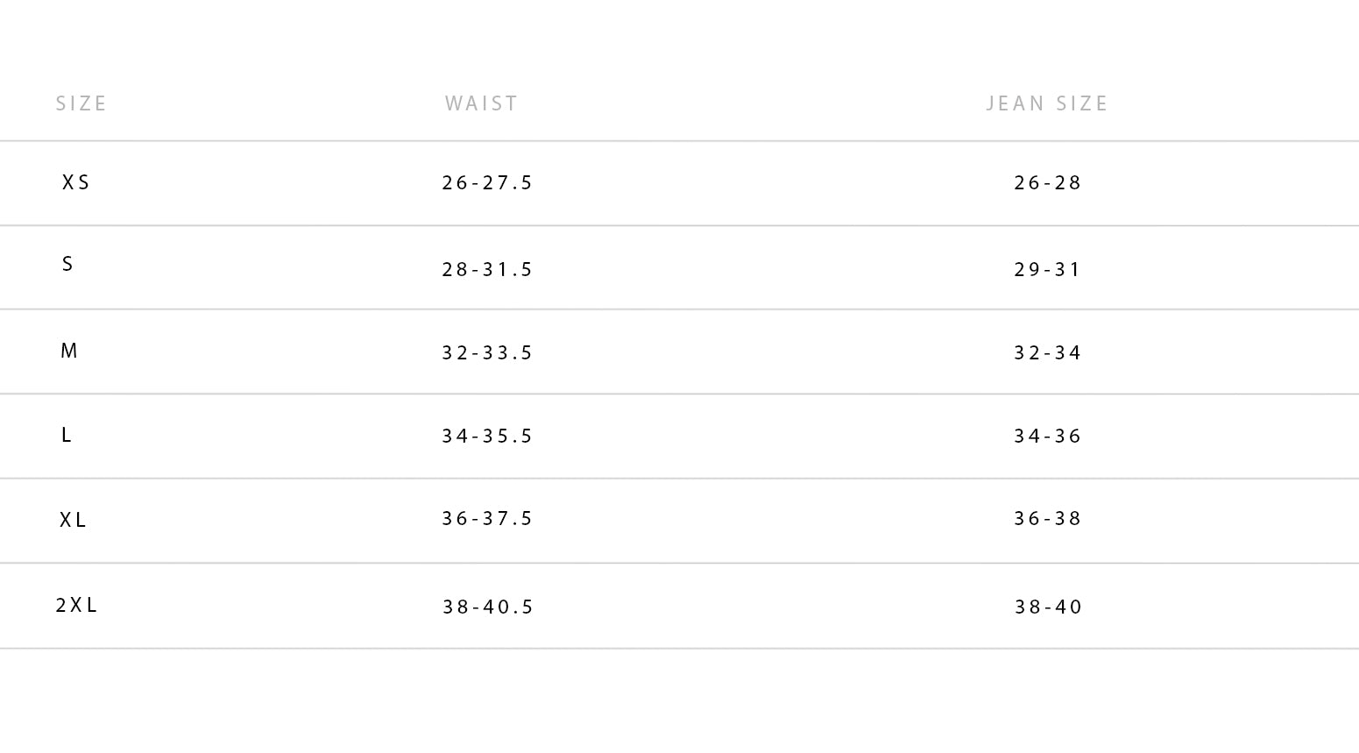Click waist value 26-27.5
The height and width of the screenshot is (753, 1359).
tap(488, 182)
